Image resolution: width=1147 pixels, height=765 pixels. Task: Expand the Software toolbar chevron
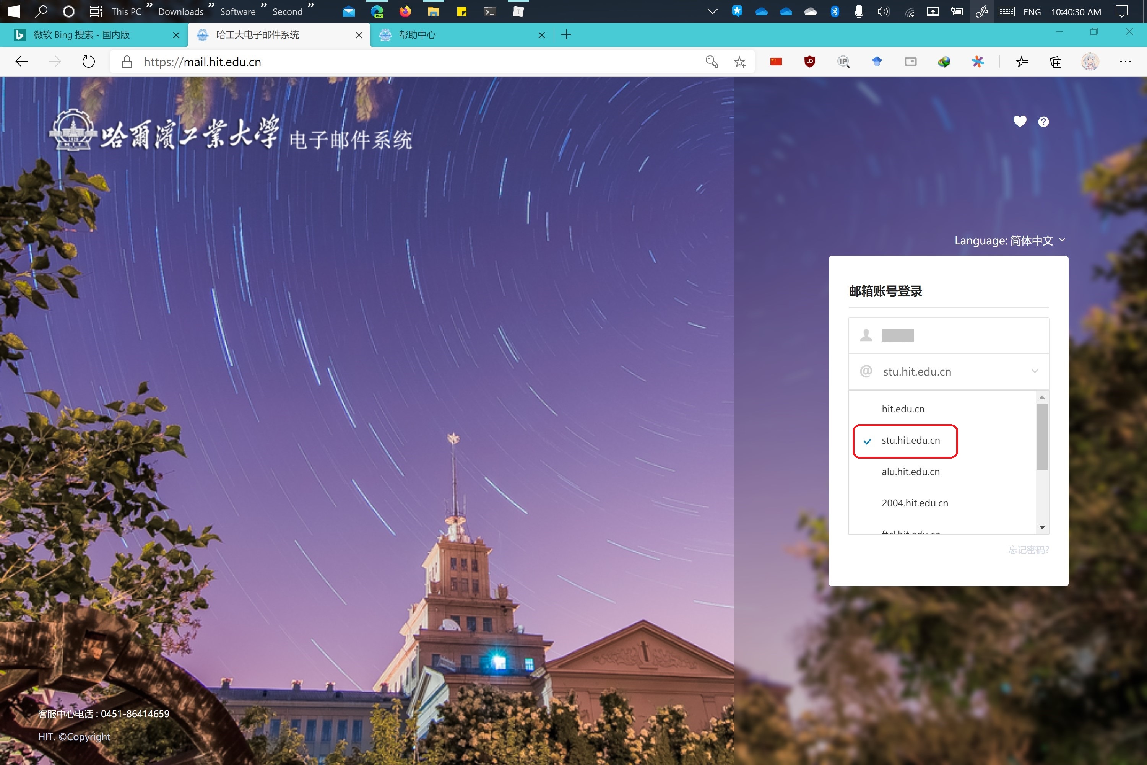[263, 5]
